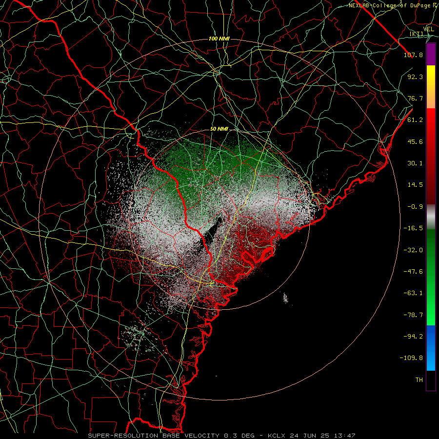Screen dimensions: 439x439
Task: Click the TH threshold label
Action: 419,380
